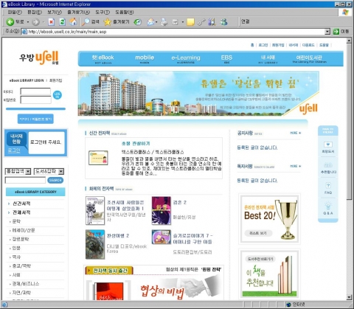
Task: Click the Search magnifier toolbar icon
Action: 86,22
